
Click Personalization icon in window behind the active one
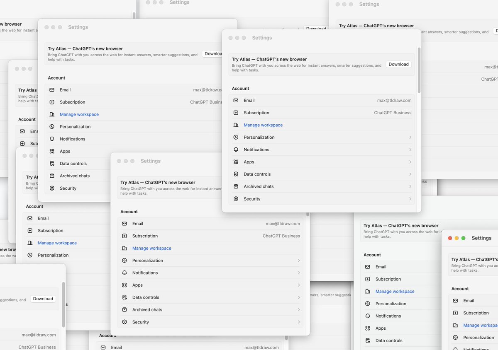click(368, 304)
